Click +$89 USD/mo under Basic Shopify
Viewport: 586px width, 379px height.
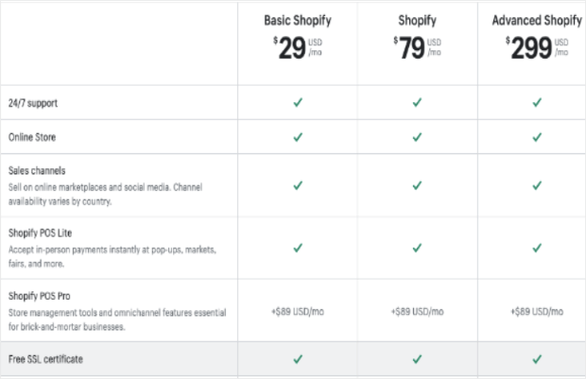[298, 311]
